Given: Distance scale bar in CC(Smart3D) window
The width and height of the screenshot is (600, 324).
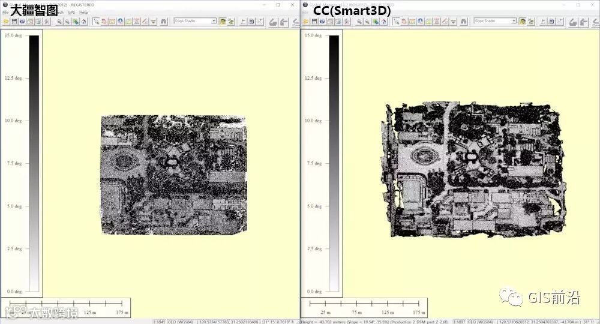Looking at the screenshot, I should tap(364, 308).
